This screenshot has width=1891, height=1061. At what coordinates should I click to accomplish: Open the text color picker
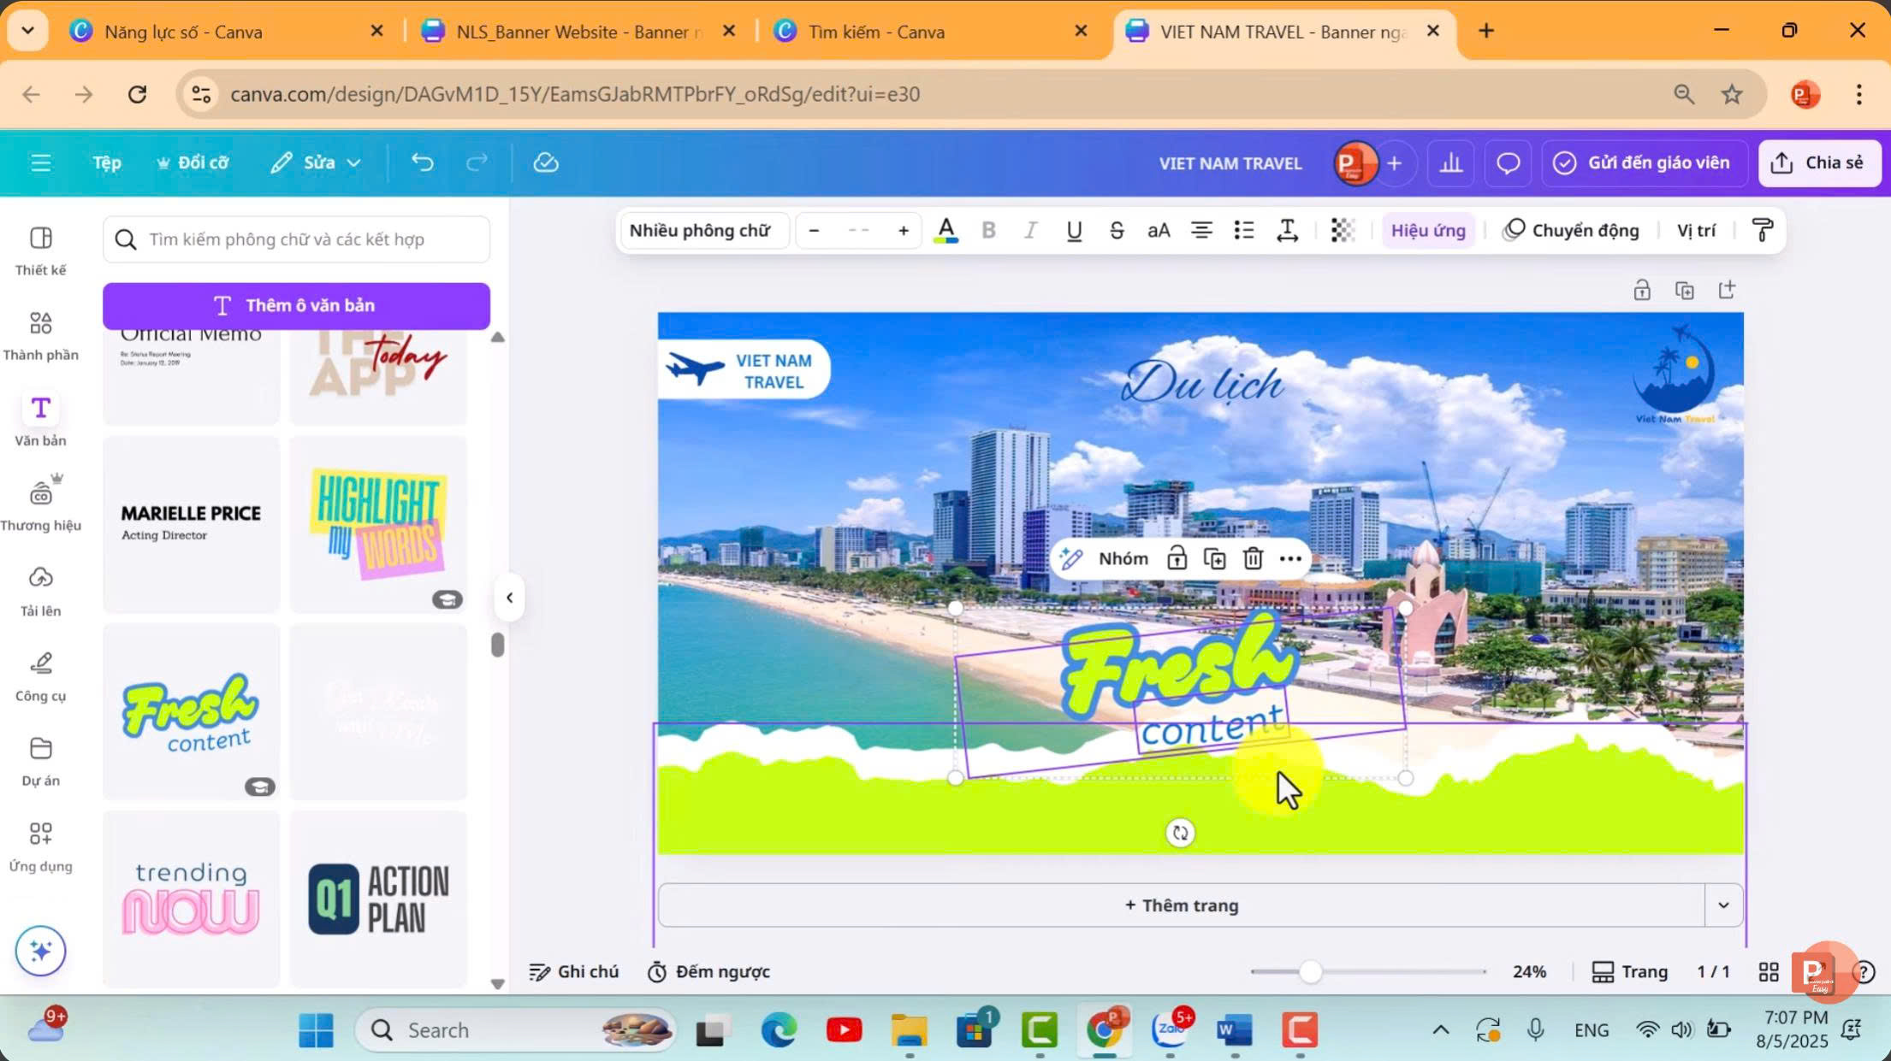click(x=945, y=230)
